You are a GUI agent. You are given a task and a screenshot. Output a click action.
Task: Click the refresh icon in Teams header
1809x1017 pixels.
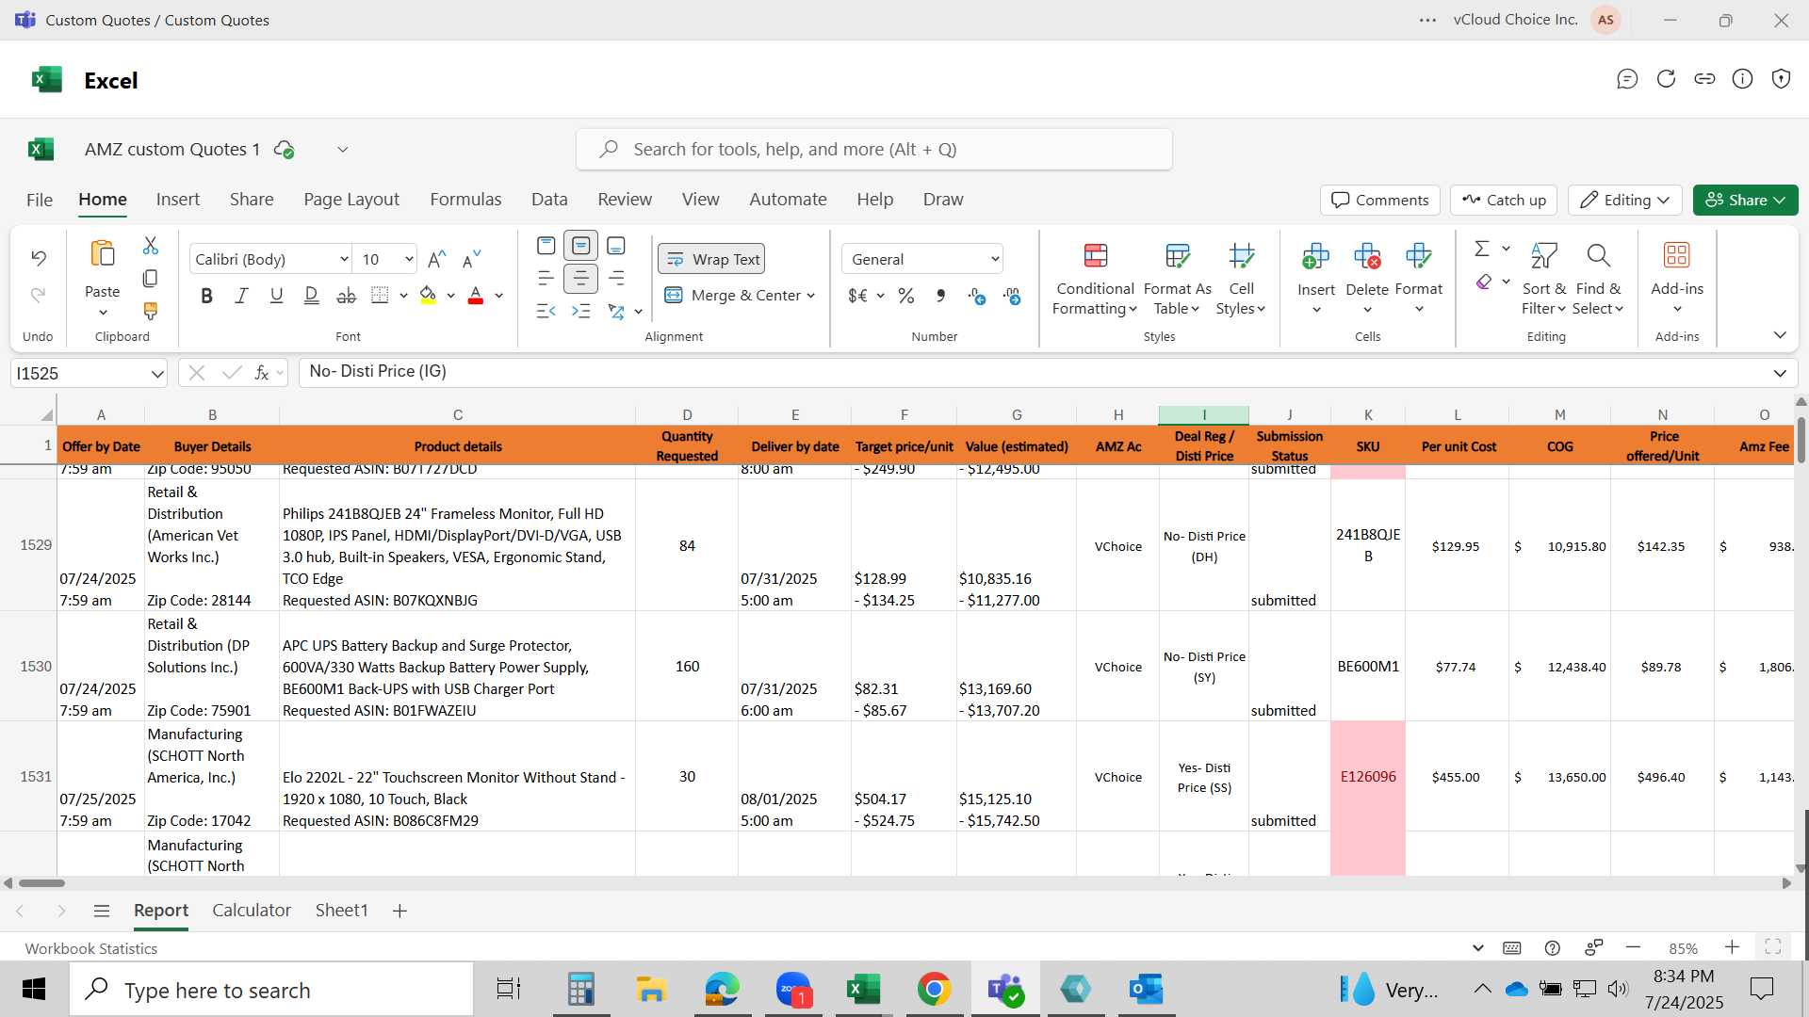pyautogui.click(x=1666, y=79)
